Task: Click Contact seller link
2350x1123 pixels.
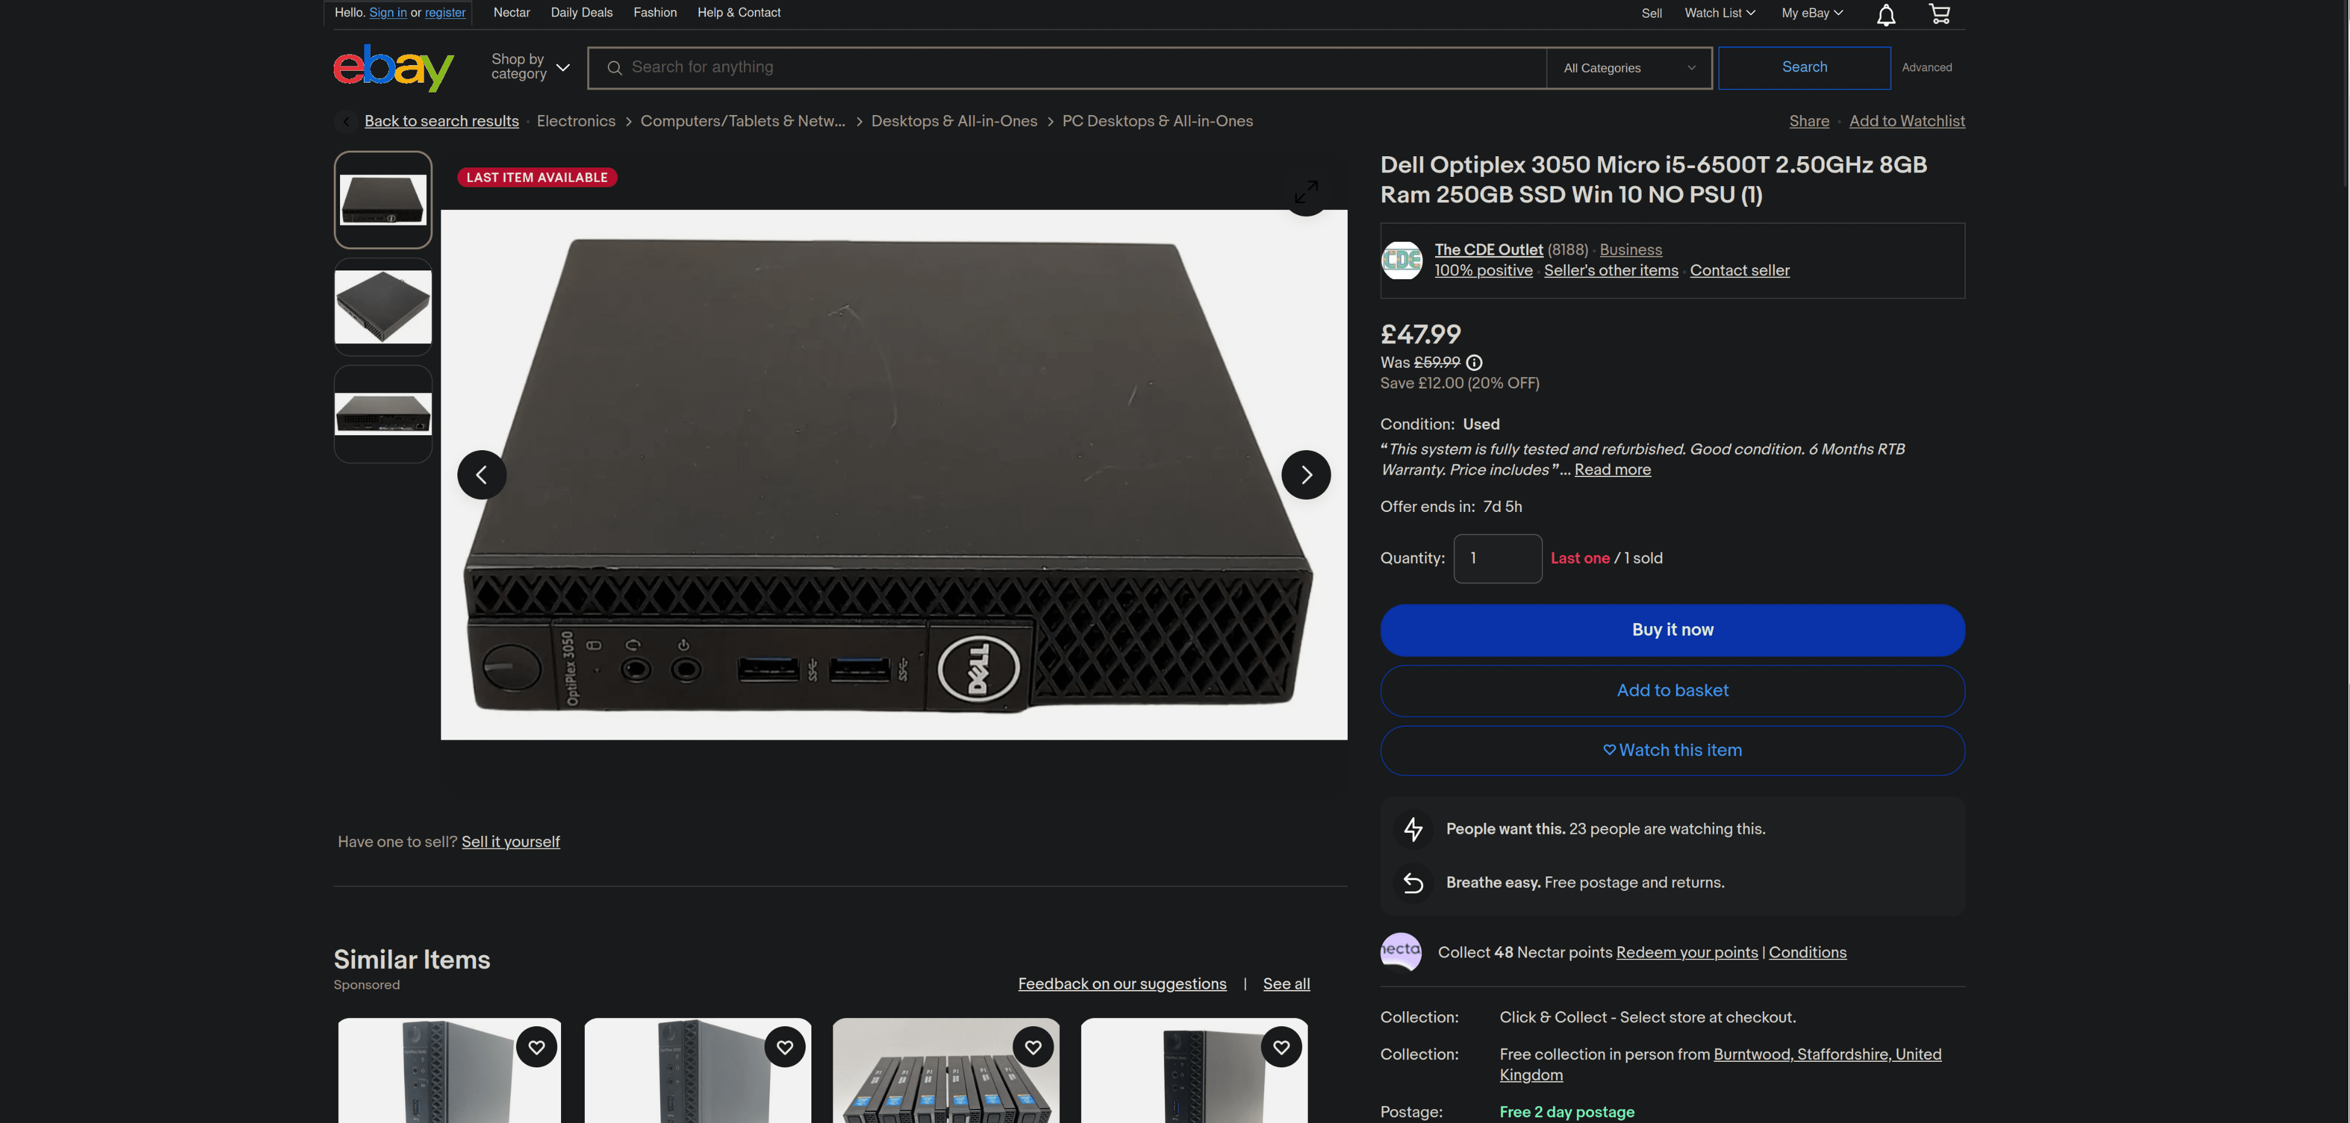Action: click(1740, 271)
